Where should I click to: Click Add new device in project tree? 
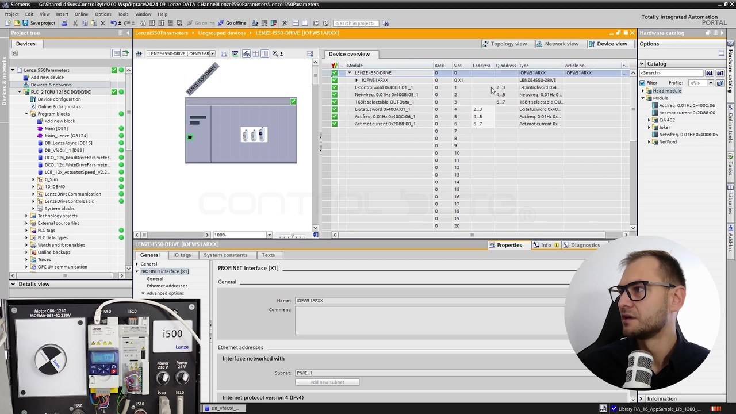[x=47, y=78]
